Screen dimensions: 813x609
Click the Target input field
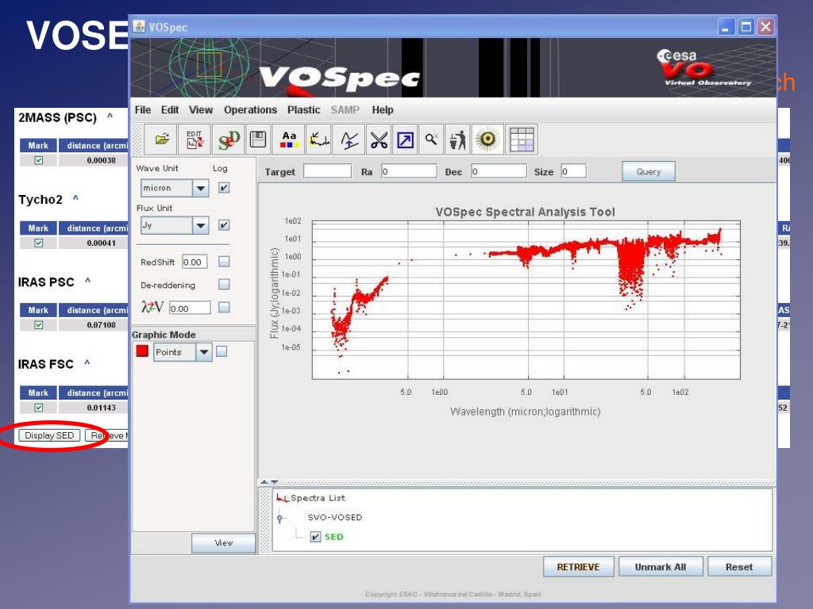point(327,171)
